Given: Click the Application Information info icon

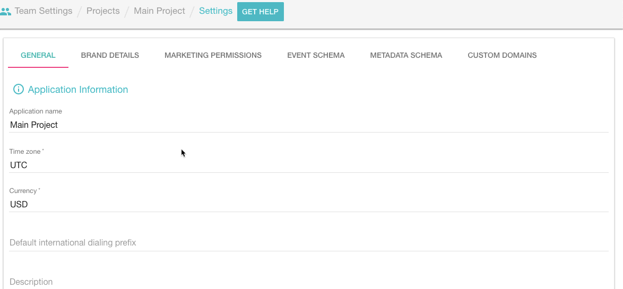Looking at the screenshot, I should (x=18, y=89).
